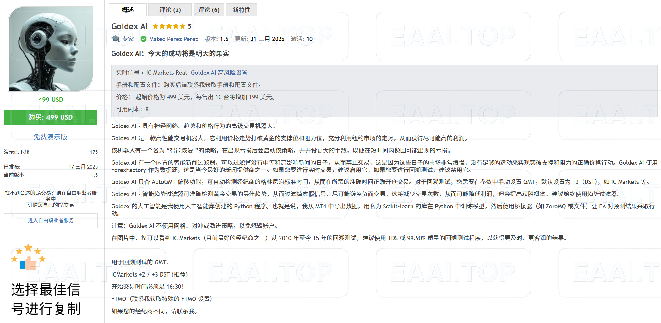Visit Mateo Perez Perez's seller profile
The image size is (661, 323).
pyautogui.click(x=174, y=39)
